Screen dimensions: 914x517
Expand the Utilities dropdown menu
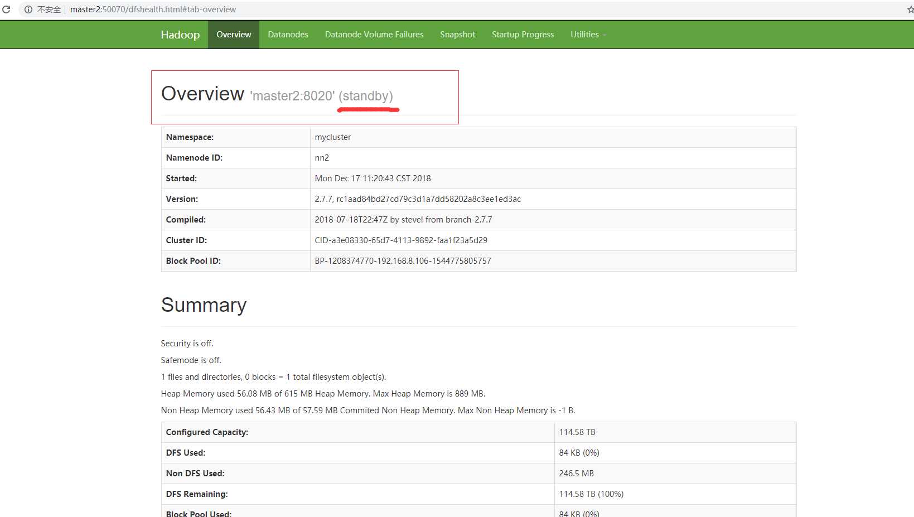coord(588,35)
